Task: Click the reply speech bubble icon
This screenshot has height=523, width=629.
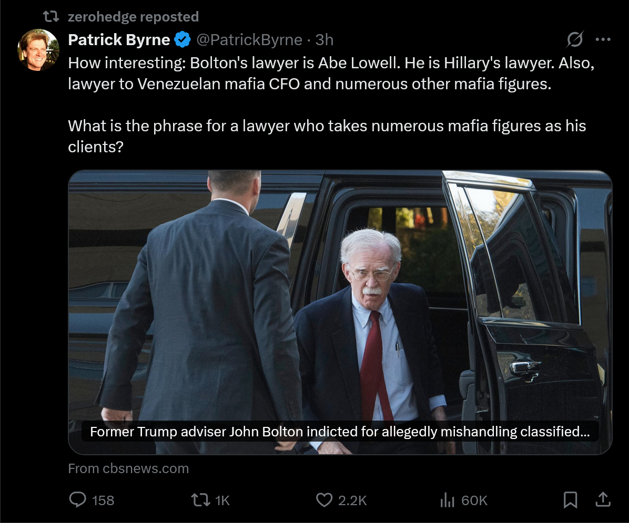Action: [77, 499]
